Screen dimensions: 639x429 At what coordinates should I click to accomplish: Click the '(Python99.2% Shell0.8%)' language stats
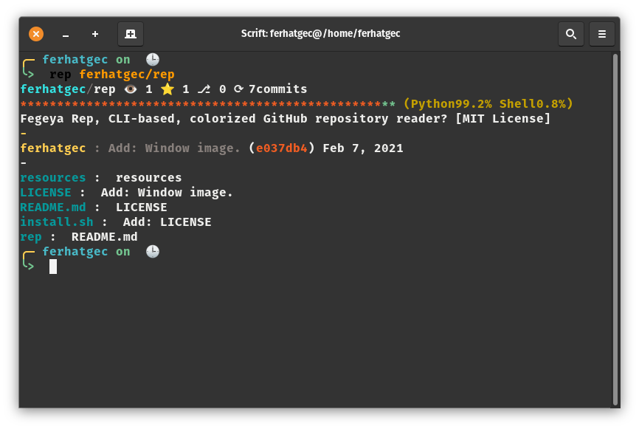click(488, 104)
